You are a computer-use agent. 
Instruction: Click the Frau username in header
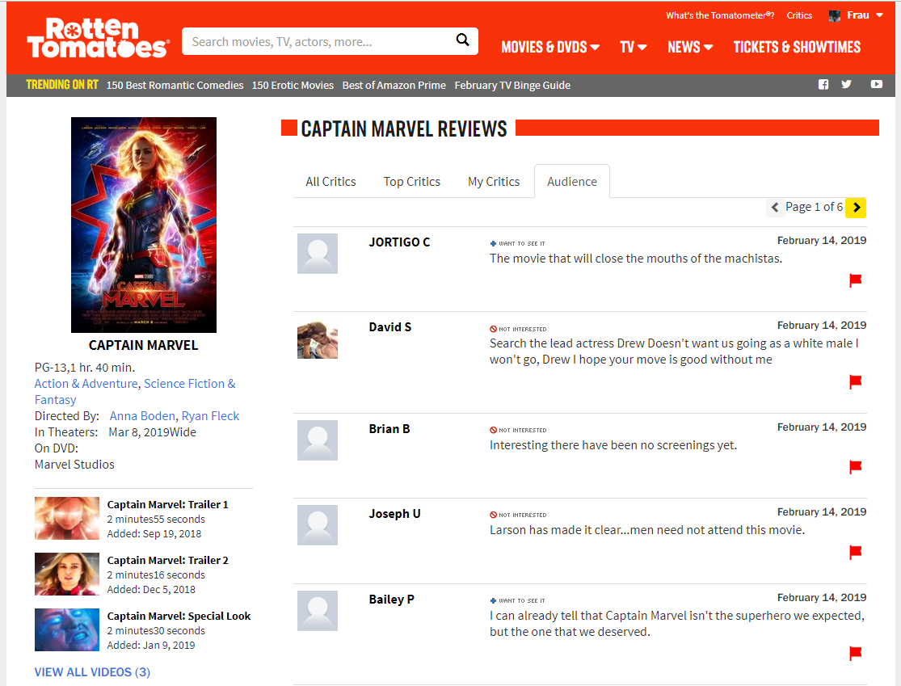(858, 15)
